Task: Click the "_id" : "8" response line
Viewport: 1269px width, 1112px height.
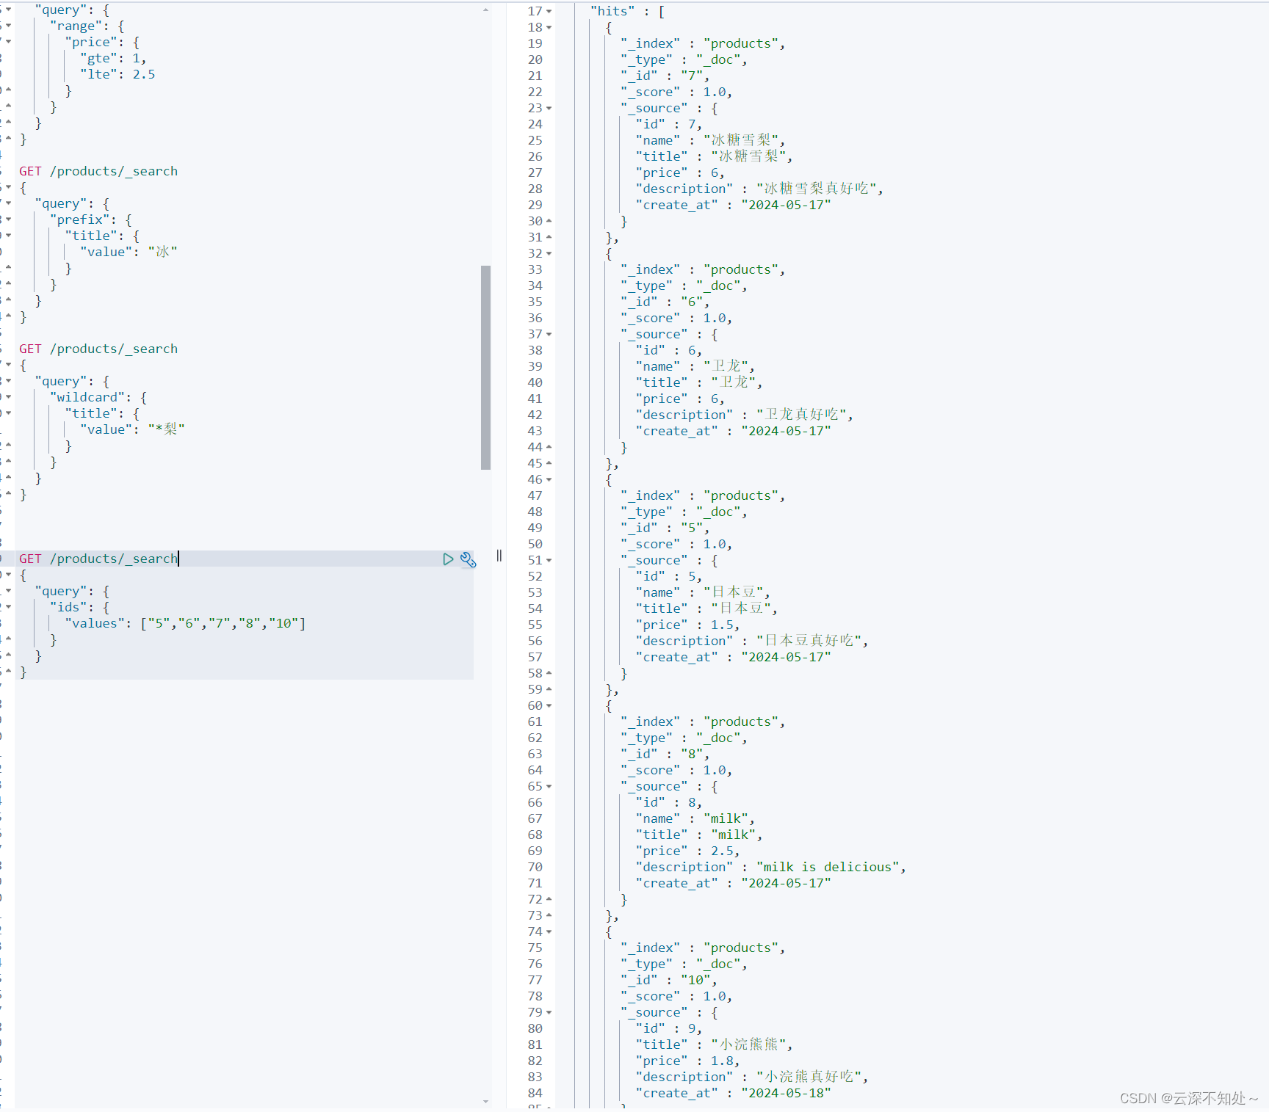Action: pos(665,755)
